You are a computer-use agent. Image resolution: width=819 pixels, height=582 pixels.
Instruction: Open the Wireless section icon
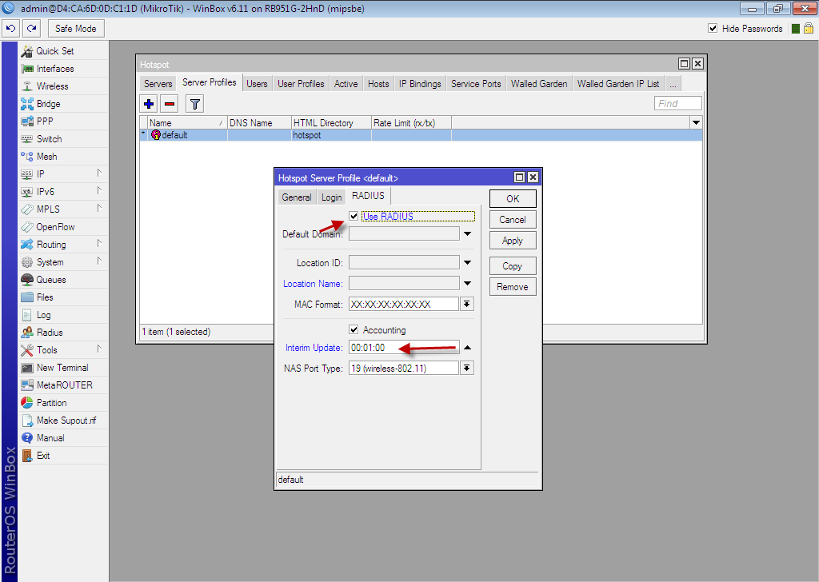[x=27, y=86]
